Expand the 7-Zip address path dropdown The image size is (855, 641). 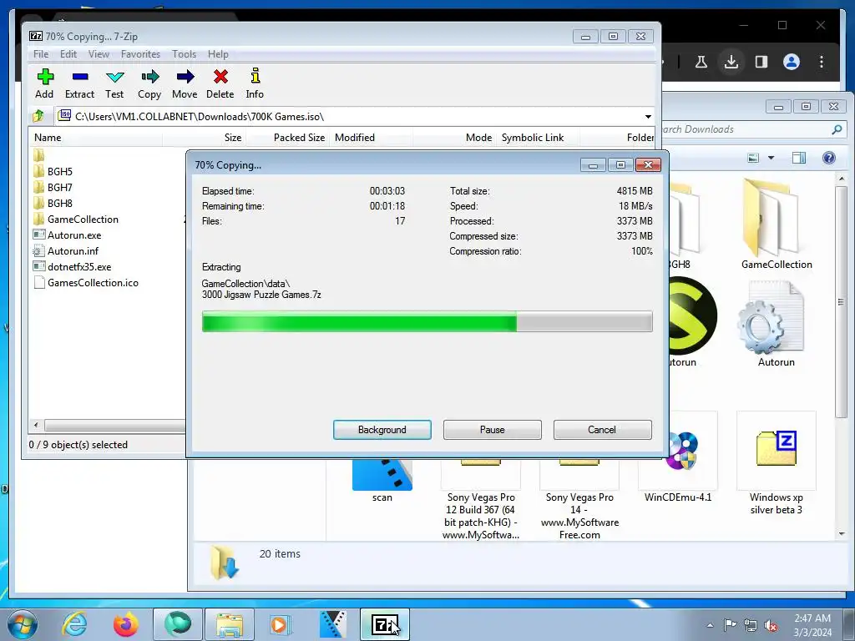click(x=648, y=117)
